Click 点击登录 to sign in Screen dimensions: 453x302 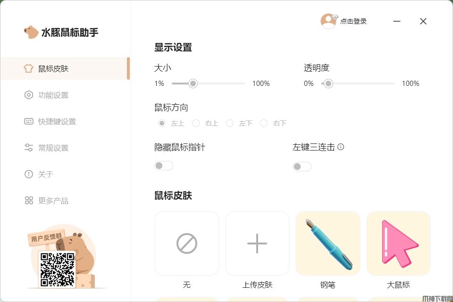point(353,21)
